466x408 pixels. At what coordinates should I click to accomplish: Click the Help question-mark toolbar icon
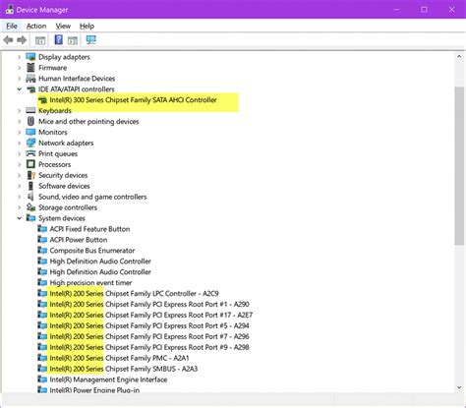point(58,40)
